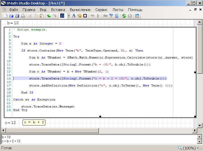Image resolution: width=203 pixels, height=151 pixels.
Task: Click the background color palette icon
Action: coord(79,16)
